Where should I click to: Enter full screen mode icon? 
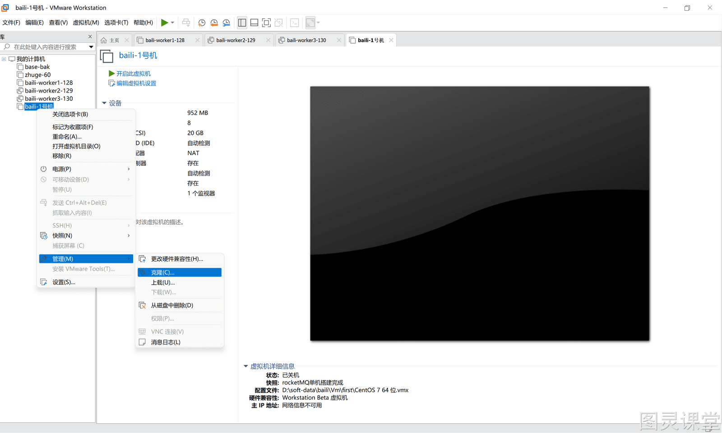(267, 23)
